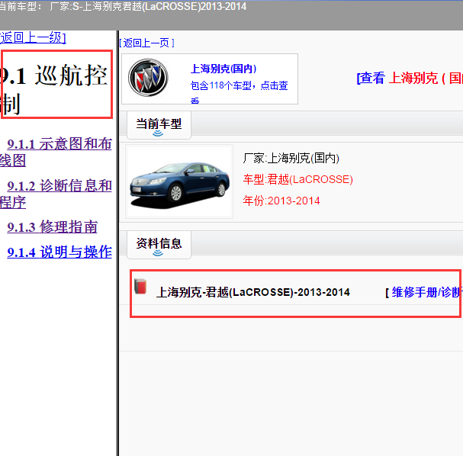Click 年份:2013-2014 text

281,201
